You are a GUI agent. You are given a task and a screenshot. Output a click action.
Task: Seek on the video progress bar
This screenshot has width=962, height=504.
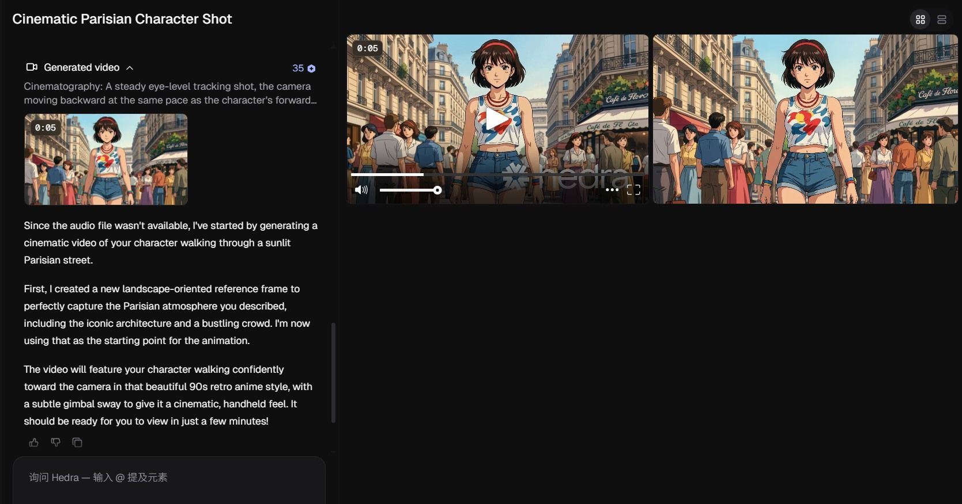point(497,174)
